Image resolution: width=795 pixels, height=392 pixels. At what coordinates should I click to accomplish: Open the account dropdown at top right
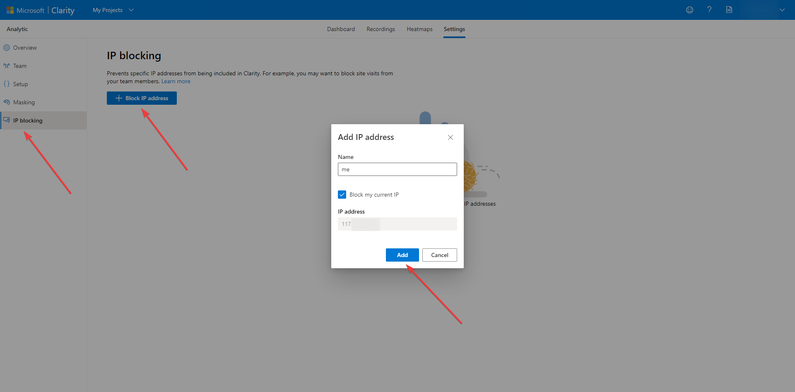tap(783, 10)
